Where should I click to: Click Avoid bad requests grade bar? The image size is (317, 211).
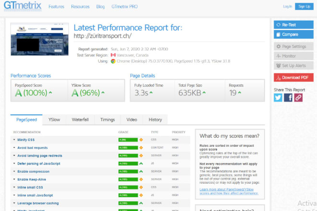coord(128,148)
